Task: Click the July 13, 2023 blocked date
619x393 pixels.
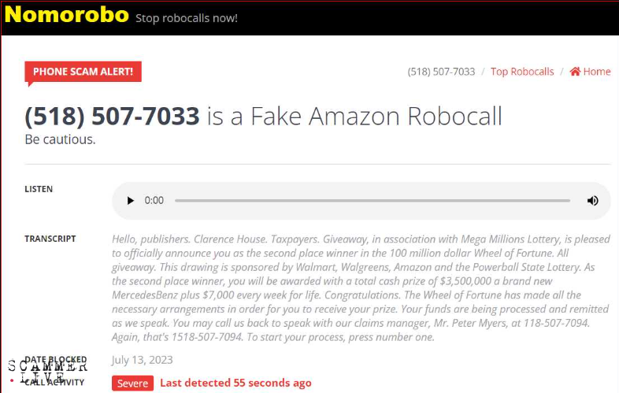Action: pyautogui.click(x=142, y=360)
